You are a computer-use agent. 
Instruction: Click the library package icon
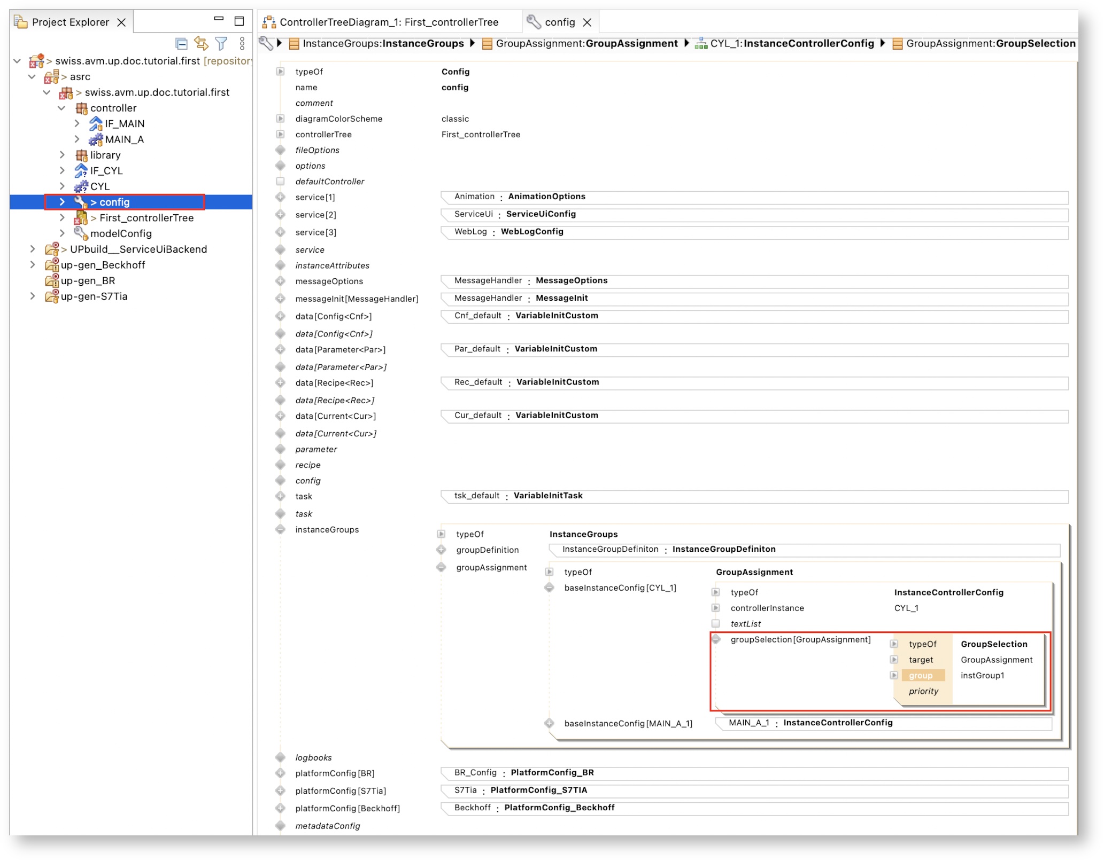coord(81,155)
